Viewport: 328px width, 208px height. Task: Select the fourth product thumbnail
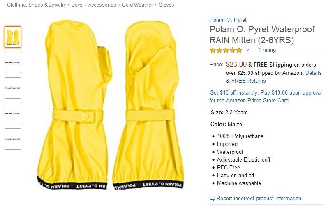tap(13, 113)
